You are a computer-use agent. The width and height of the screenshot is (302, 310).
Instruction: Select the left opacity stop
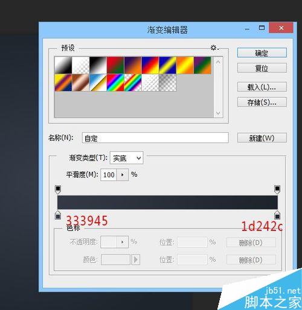point(58,189)
